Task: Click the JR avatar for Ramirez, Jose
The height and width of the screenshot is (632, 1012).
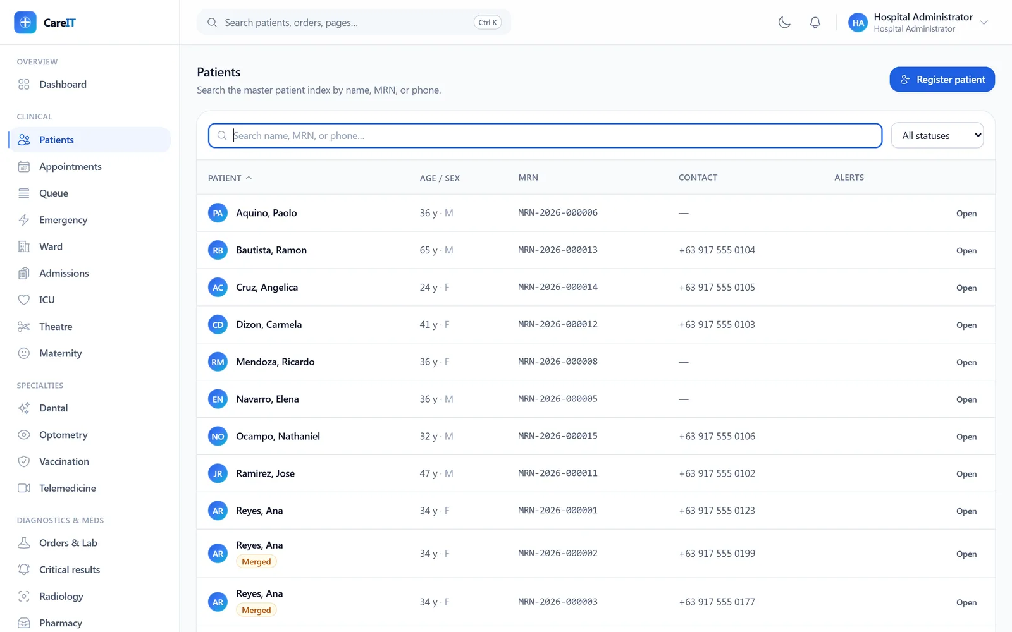Action: coord(218,474)
